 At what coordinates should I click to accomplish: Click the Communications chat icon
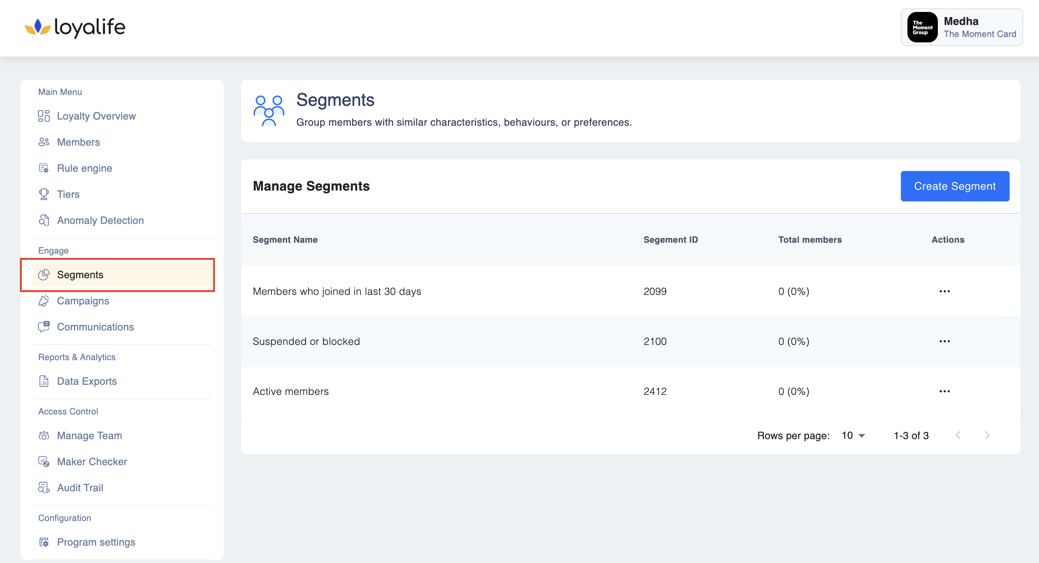coord(44,327)
